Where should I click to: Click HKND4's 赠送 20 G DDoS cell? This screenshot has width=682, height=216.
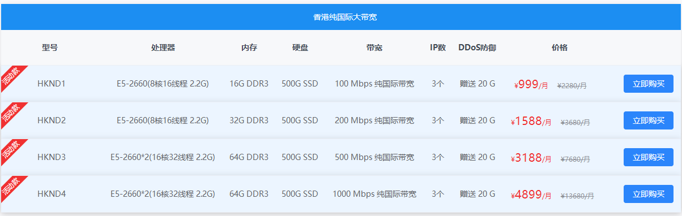(x=478, y=194)
